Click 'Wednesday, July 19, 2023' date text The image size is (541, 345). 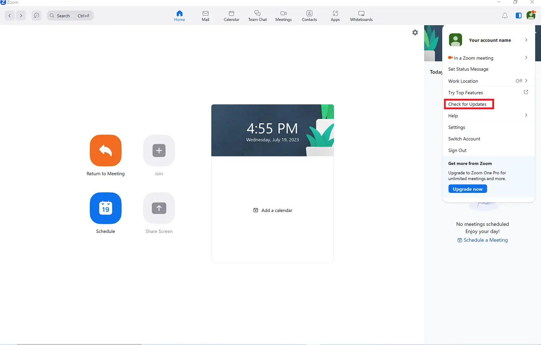[x=273, y=140]
